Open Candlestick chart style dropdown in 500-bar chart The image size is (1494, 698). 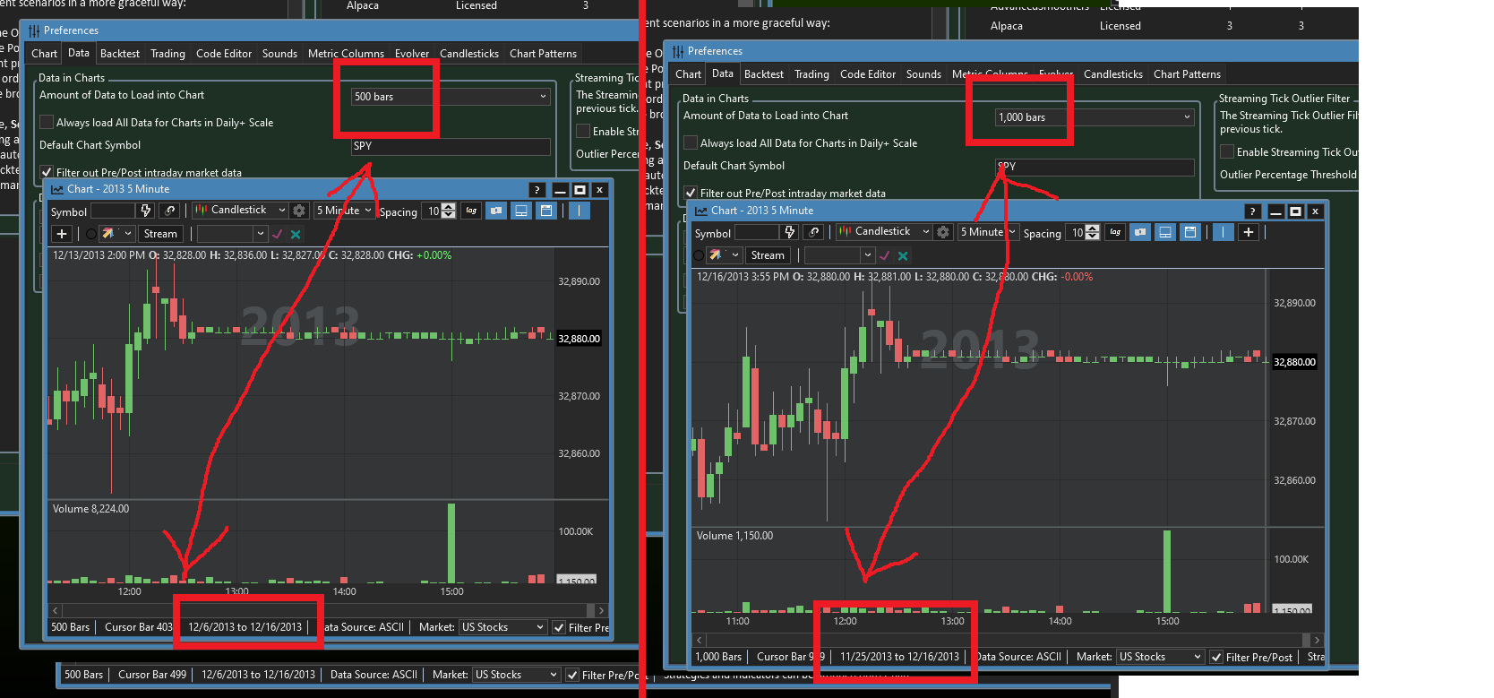(240, 210)
